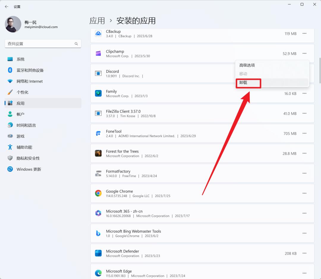
Task: Open more options for Google Chrome
Action: point(304,193)
